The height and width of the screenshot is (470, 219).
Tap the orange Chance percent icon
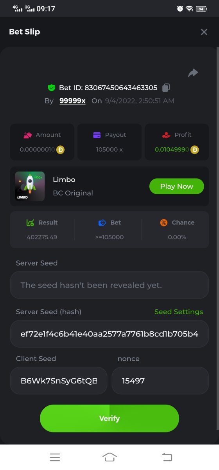tap(164, 222)
